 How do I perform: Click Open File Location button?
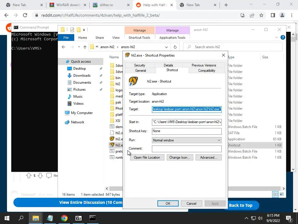point(147,157)
